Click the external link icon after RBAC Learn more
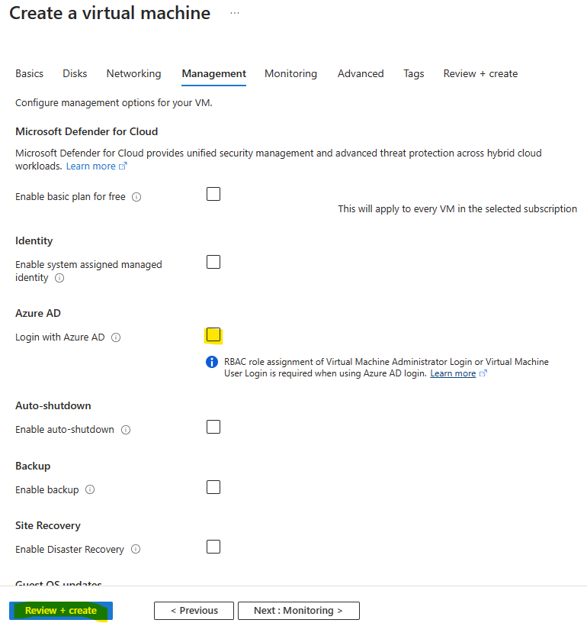Viewport: 587px width, 623px height. tap(483, 373)
